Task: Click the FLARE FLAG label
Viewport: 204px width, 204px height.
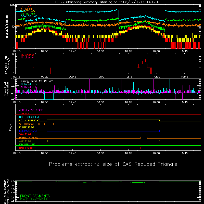Action: 27,127
